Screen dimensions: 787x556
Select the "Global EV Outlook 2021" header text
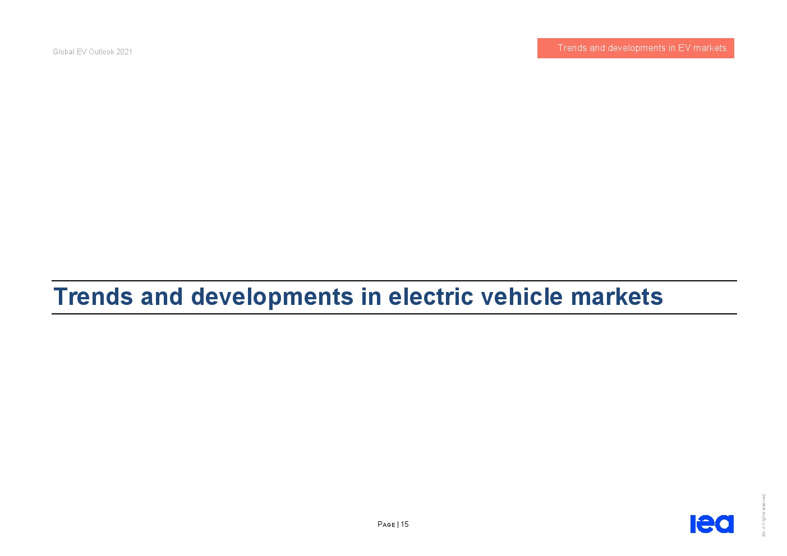[93, 52]
